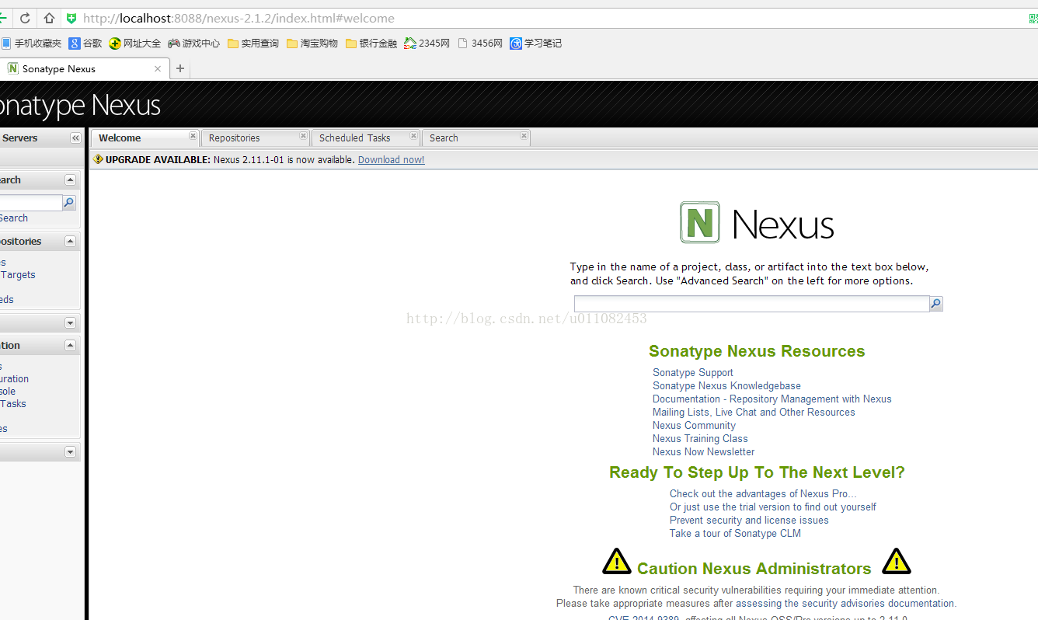The height and width of the screenshot is (620, 1038).
Task: Open the Targets item in Repositories sidebar
Action: 18,274
